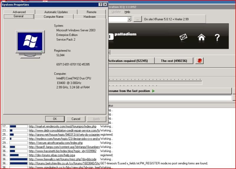
Task: Click progress bar of ebay forums row
Action: coord(19,155)
